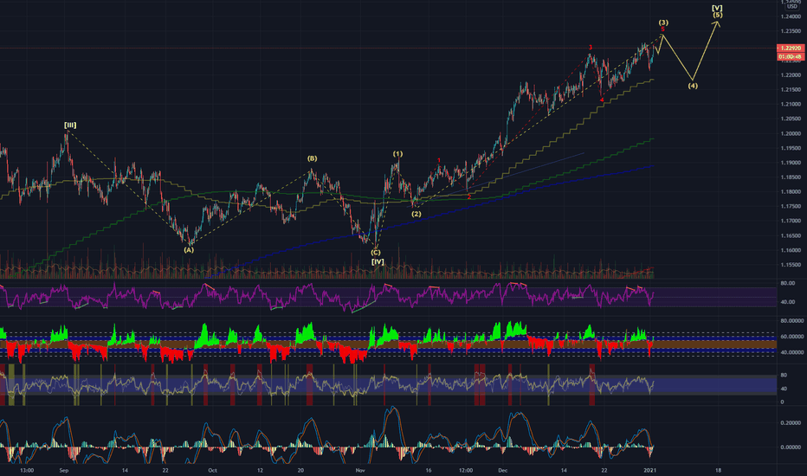This screenshot has width=807, height=476.
Task: Click the 1.19000 price axis value
Action: point(791,163)
